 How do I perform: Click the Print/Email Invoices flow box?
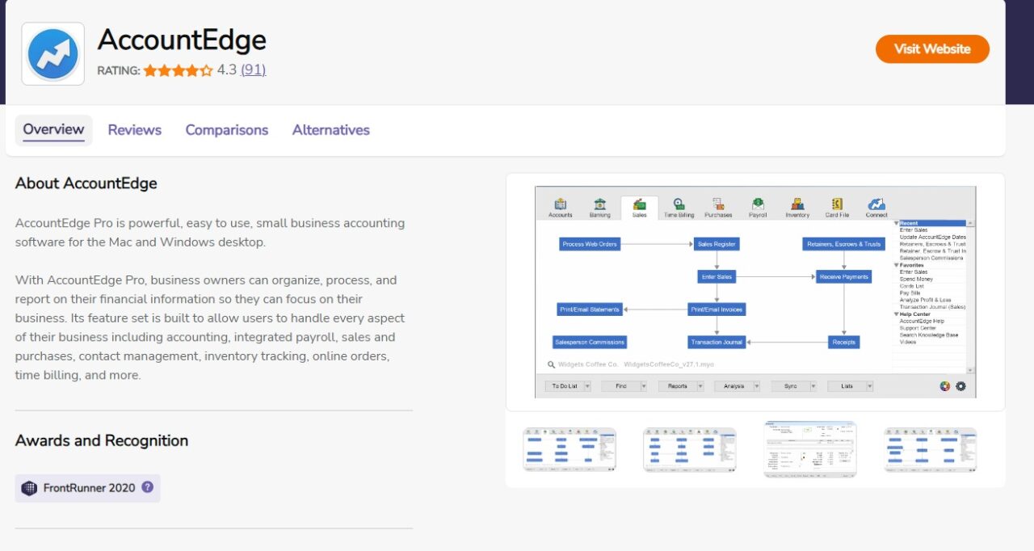coord(717,309)
